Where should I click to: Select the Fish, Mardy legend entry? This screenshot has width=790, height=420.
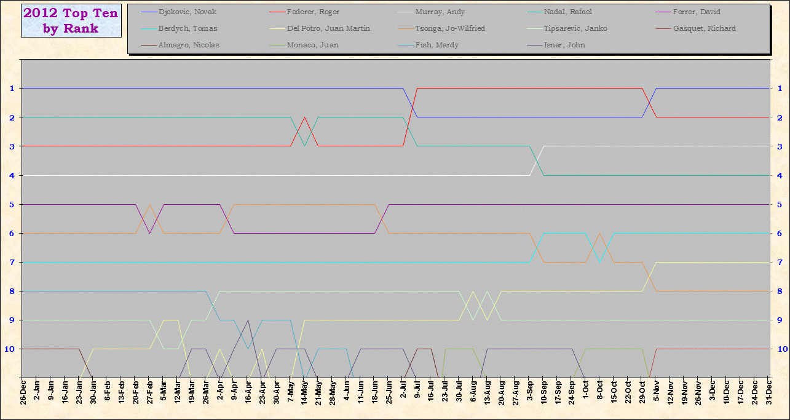point(437,45)
